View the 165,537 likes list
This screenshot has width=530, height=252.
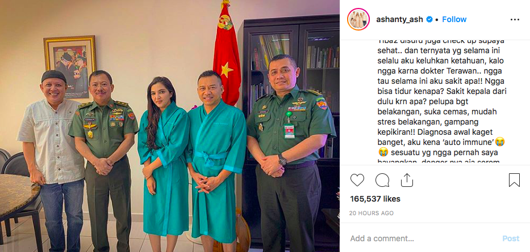[x=375, y=199]
